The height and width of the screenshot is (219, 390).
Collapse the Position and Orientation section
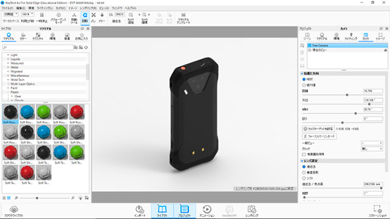[x=302, y=74]
